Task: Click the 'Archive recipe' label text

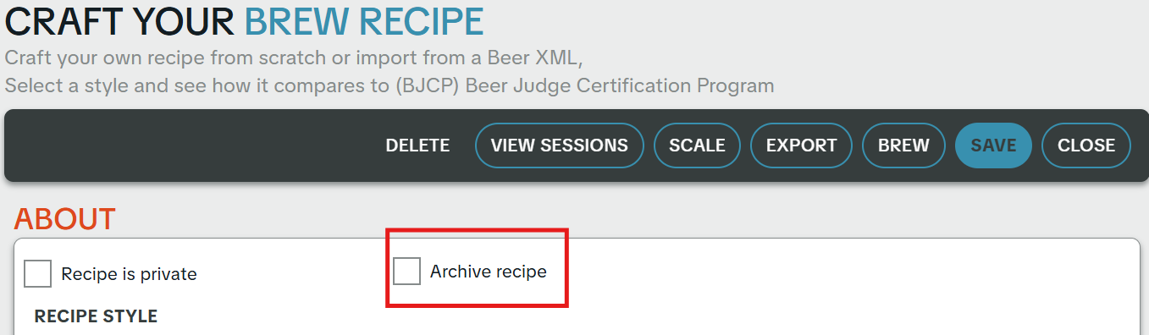Action: (x=489, y=272)
